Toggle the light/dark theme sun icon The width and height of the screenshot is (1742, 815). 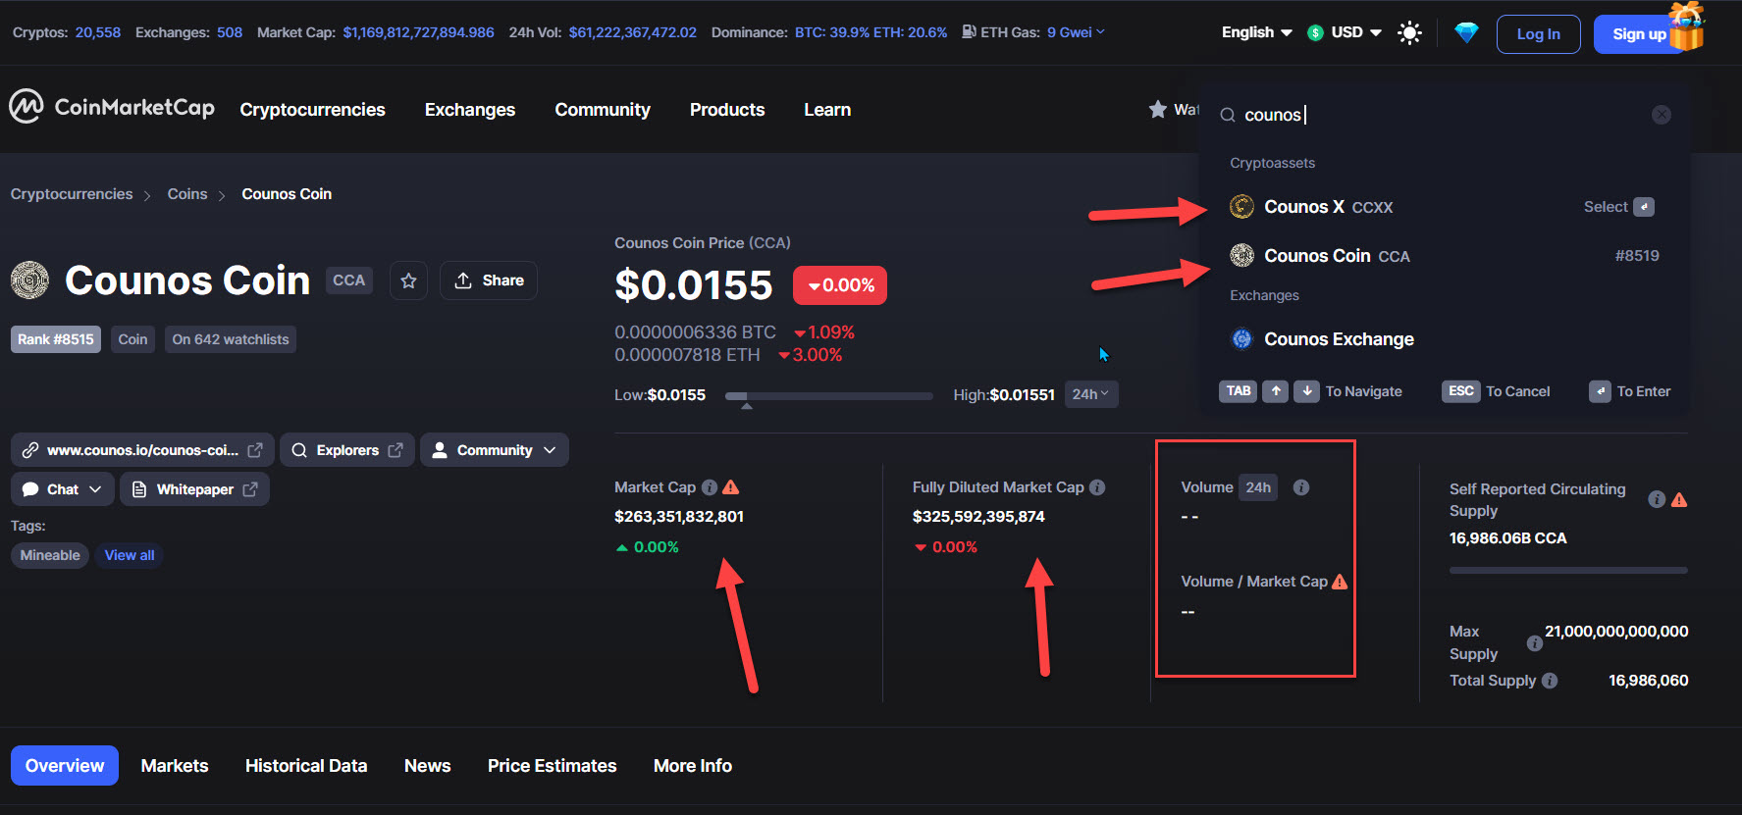[1409, 33]
